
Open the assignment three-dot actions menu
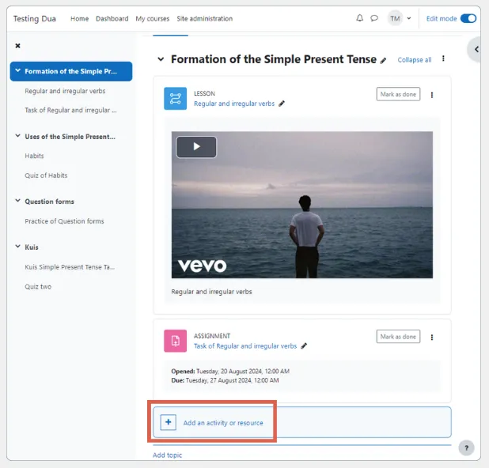(x=432, y=337)
